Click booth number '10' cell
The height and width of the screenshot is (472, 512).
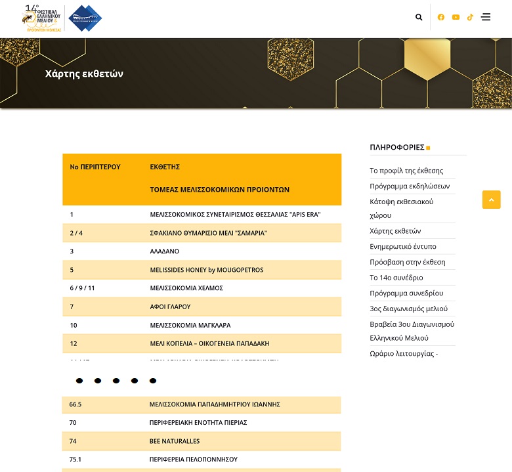tap(73, 325)
